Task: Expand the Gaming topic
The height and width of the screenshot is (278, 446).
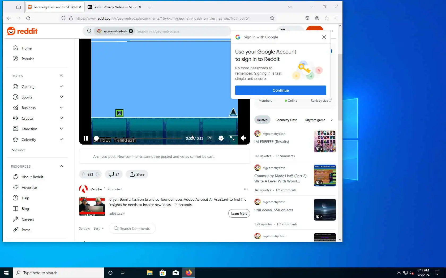Action: tap(61, 87)
